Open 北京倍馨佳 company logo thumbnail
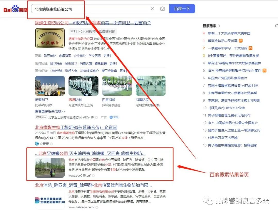The width and height of the screenshot is (278, 213). click(x=50, y=200)
